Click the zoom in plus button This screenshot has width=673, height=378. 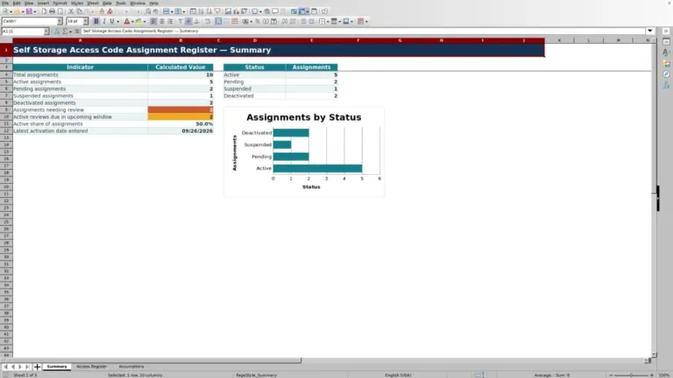[x=652, y=375]
